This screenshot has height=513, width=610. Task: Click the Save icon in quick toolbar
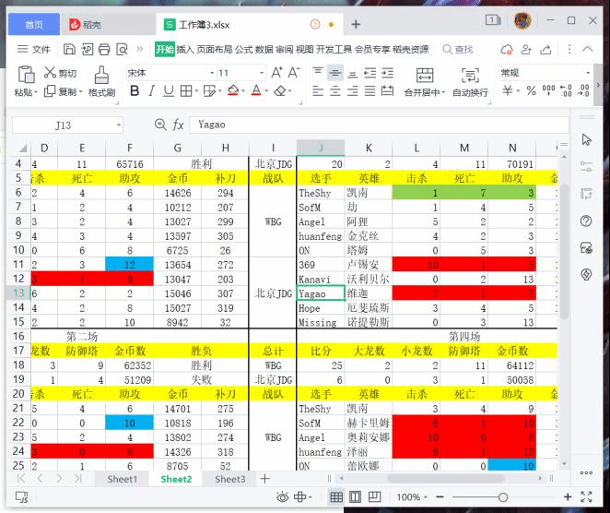click(x=69, y=50)
